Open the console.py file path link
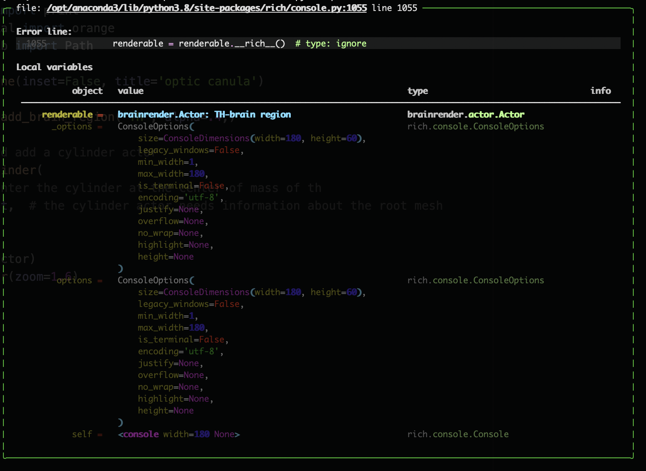Image resolution: width=646 pixels, height=471 pixels. click(207, 8)
